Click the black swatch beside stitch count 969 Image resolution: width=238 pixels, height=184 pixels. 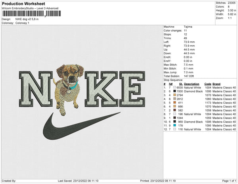[x=175, y=121]
